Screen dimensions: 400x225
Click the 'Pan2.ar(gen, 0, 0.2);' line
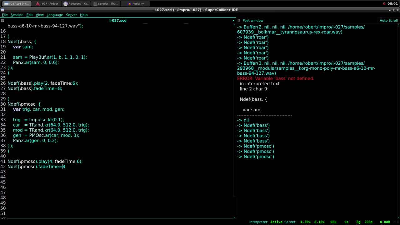click(35, 140)
